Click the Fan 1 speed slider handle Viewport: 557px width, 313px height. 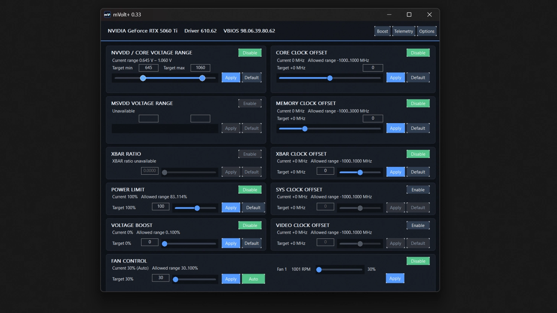(319, 270)
